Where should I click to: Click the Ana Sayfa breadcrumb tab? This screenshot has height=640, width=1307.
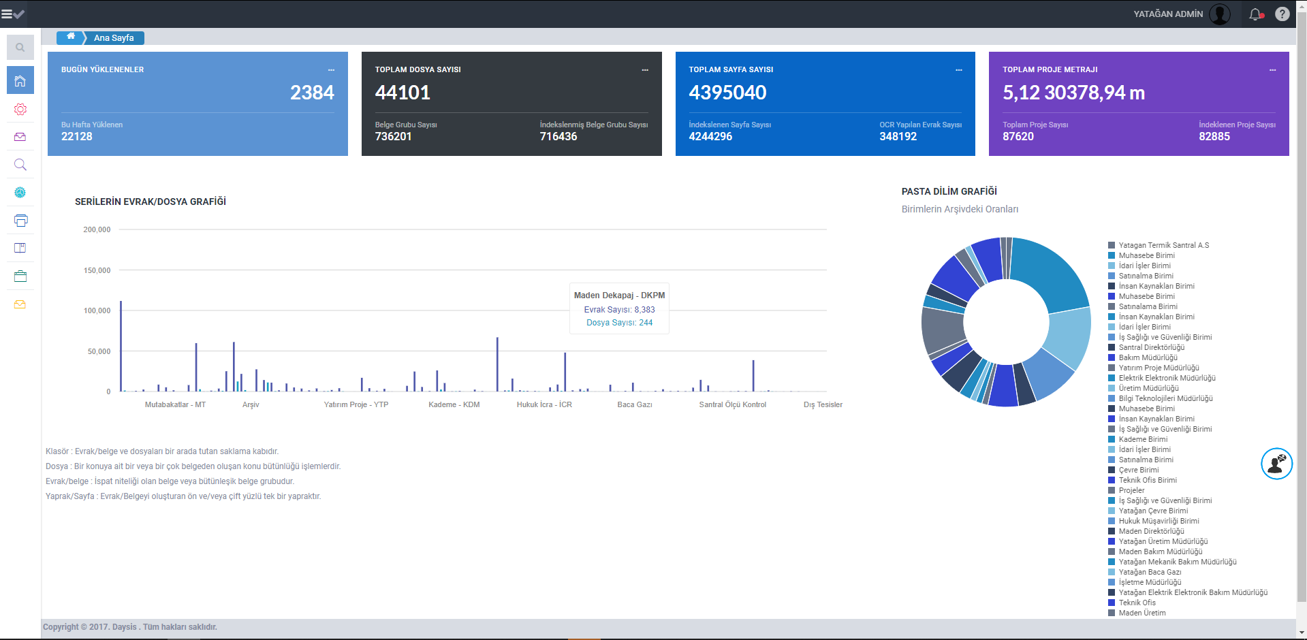pyautogui.click(x=114, y=38)
